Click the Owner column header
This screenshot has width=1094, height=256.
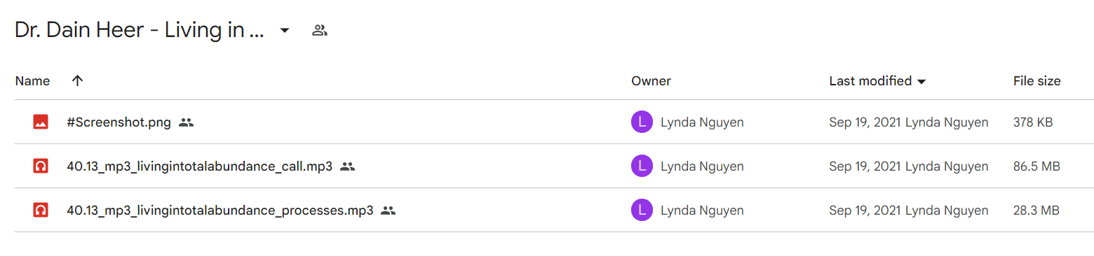coord(651,81)
